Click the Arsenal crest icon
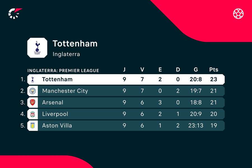This screenshot has width=252, height=168. click(x=32, y=102)
